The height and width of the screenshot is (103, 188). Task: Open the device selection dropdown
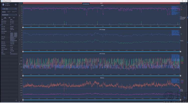click(9, 9)
